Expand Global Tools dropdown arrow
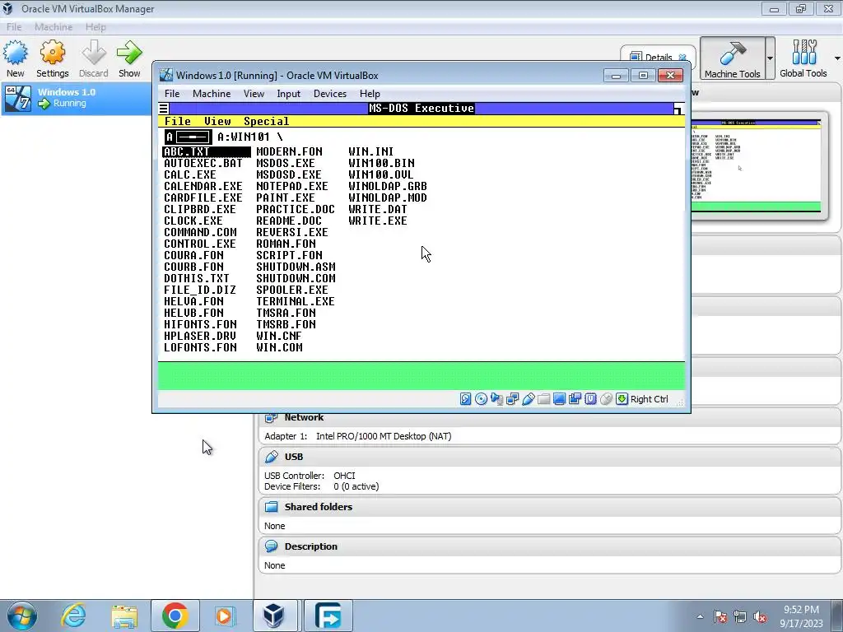 coord(837,58)
